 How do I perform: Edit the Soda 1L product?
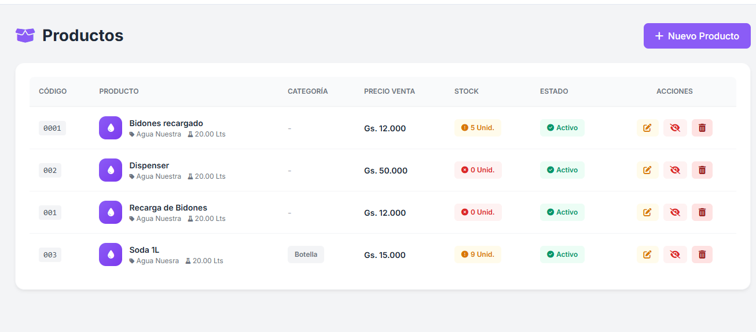tap(647, 254)
